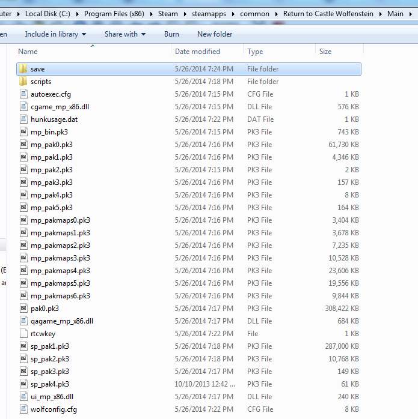Click the mp_pak4.pk3 file icon

[23, 195]
